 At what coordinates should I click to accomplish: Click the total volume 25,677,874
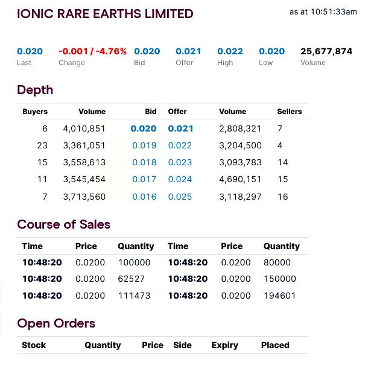(x=326, y=51)
